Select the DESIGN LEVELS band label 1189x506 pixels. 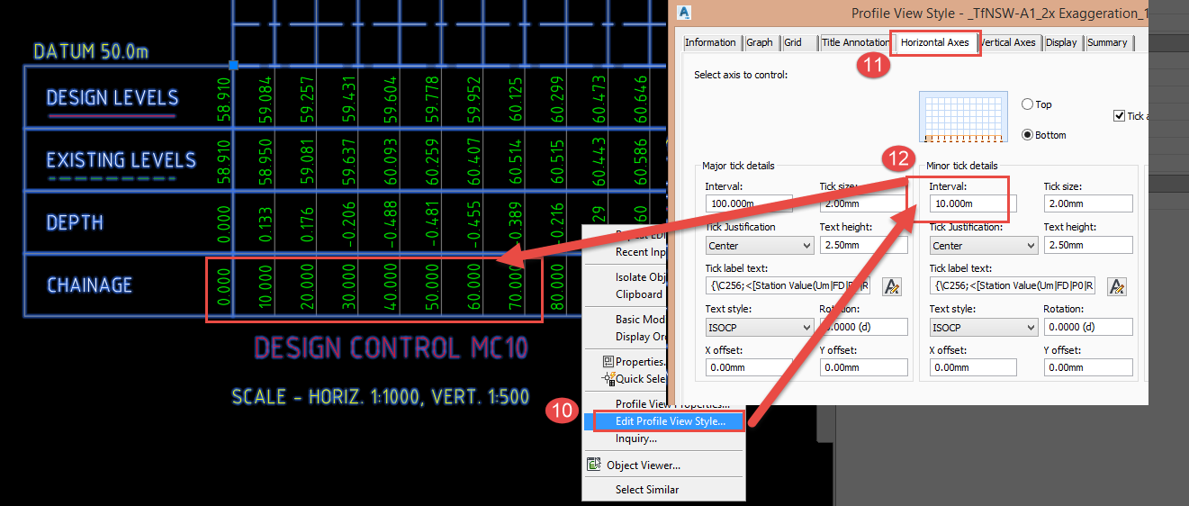click(x=113, y=98)
